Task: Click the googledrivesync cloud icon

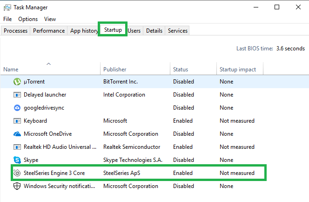Action: click(17, 108)
